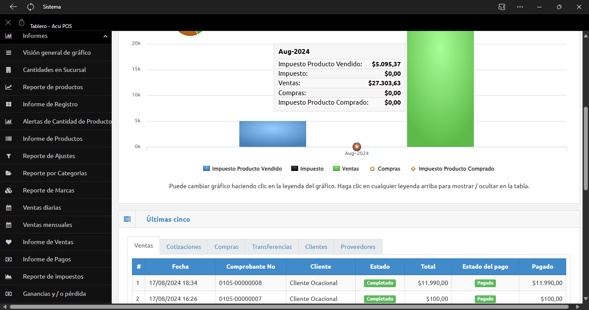589x310 pixels.
Task: Open the Reporte de impuestos link
Action: click(53, 276)
